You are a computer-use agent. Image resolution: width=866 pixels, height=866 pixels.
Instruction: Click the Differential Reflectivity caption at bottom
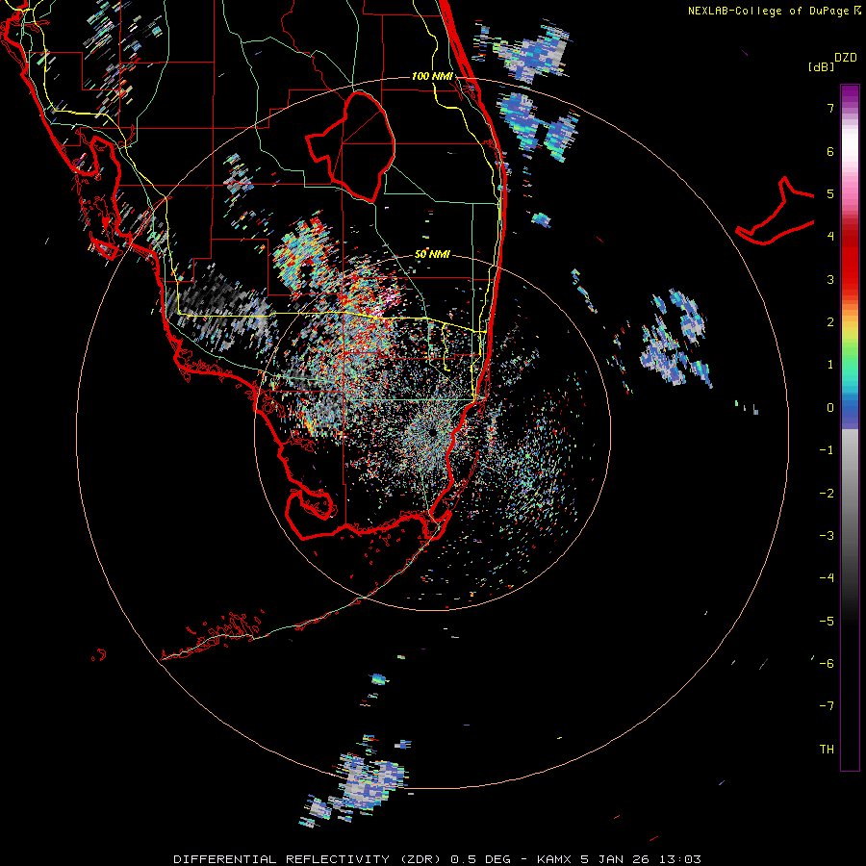437,859
